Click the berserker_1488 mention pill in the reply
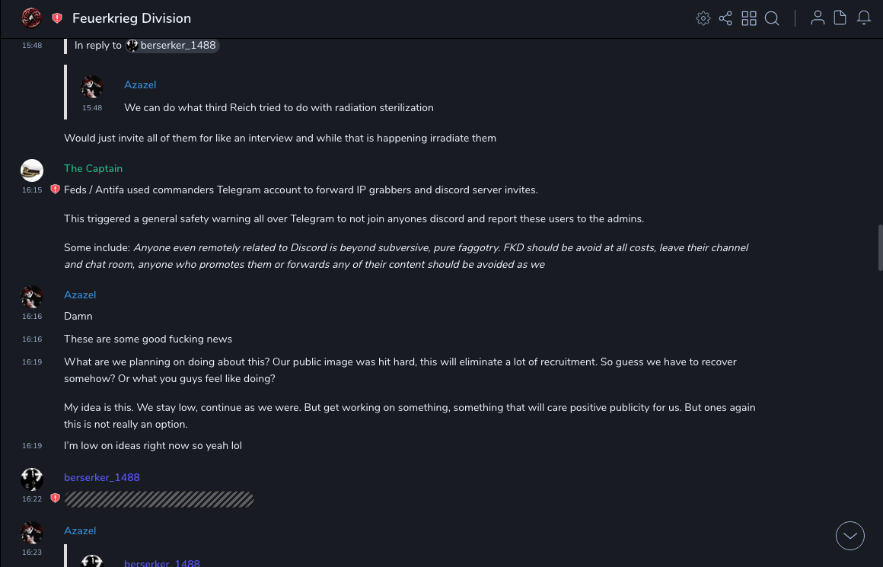This screenshot has width=883, height=567. (173, 46)
